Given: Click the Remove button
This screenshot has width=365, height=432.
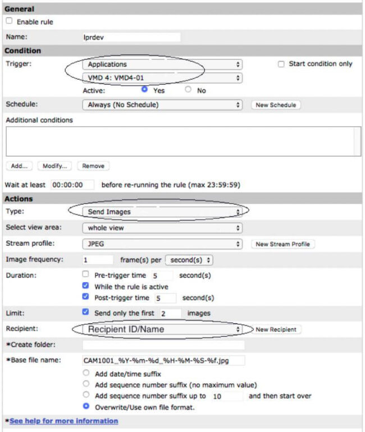Looking at the screenshot, I should pyautogui.click(x=93, y=166).
